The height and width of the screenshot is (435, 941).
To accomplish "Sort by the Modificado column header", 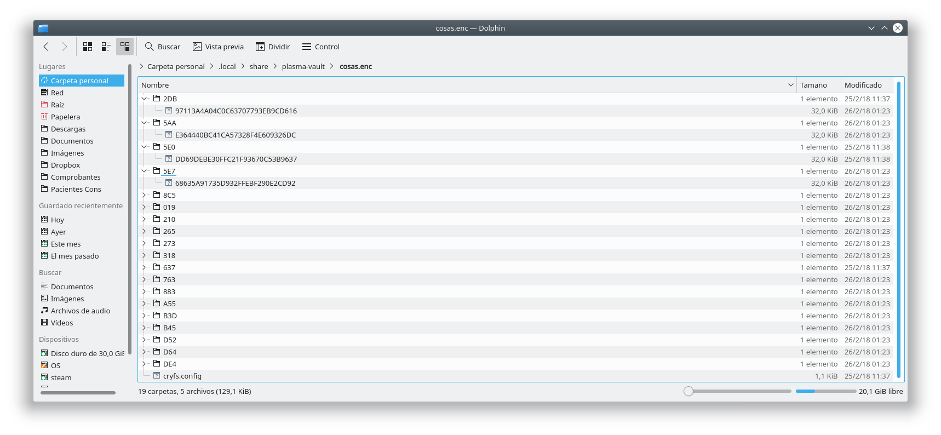I will tap(867, 85).
